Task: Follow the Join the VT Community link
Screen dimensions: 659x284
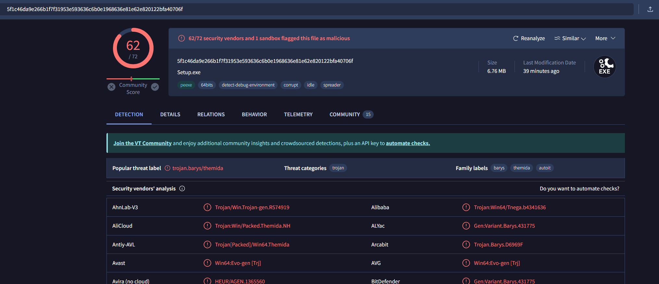Action: tap(142, 143)
